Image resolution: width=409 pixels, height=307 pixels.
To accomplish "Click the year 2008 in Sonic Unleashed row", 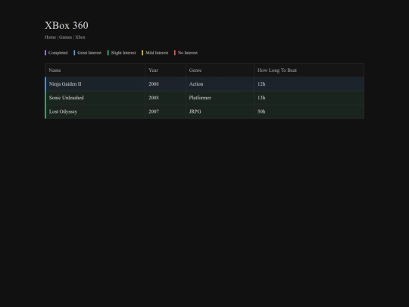I will [x=154, y=98].
